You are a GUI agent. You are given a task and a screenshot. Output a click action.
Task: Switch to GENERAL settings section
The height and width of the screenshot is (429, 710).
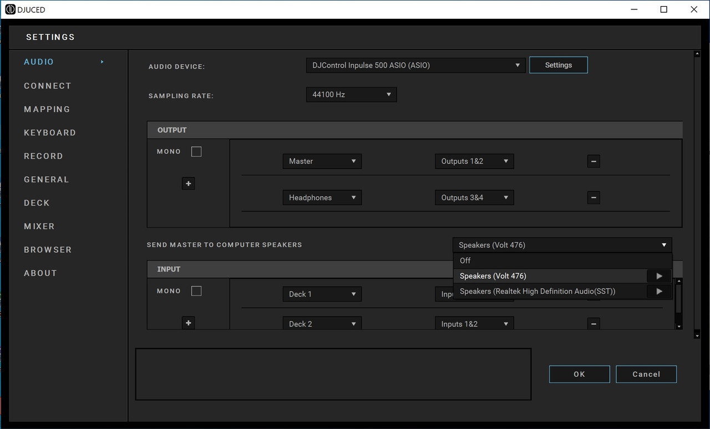click(x=47, y=180)
